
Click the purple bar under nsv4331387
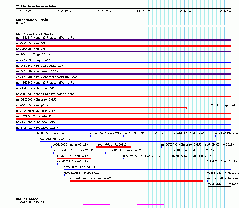coord(124,40)
